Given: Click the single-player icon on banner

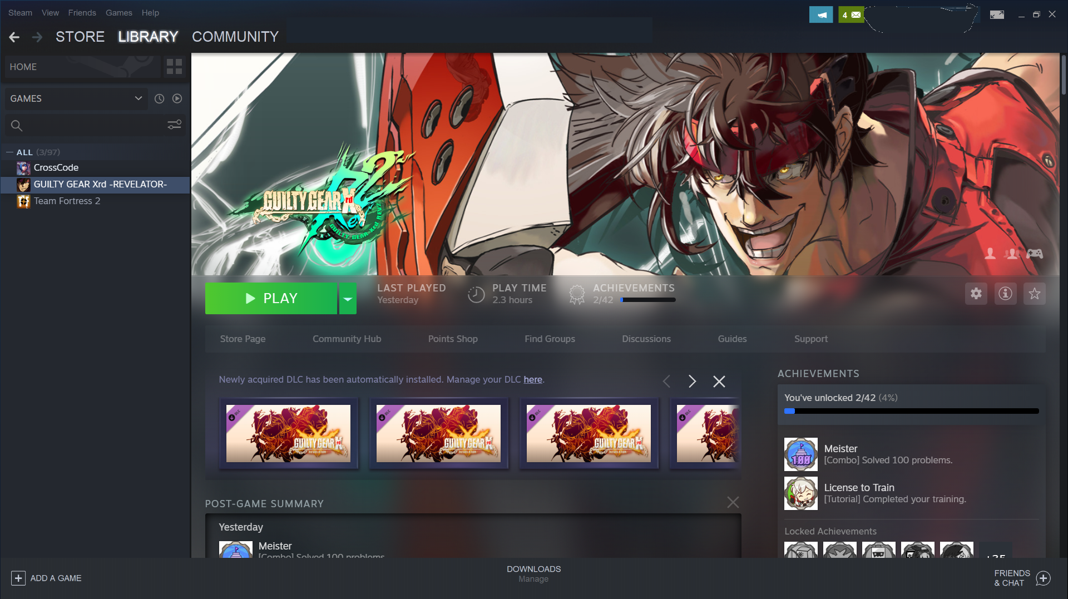Looking at the screenshot, I should coord(990,254).
